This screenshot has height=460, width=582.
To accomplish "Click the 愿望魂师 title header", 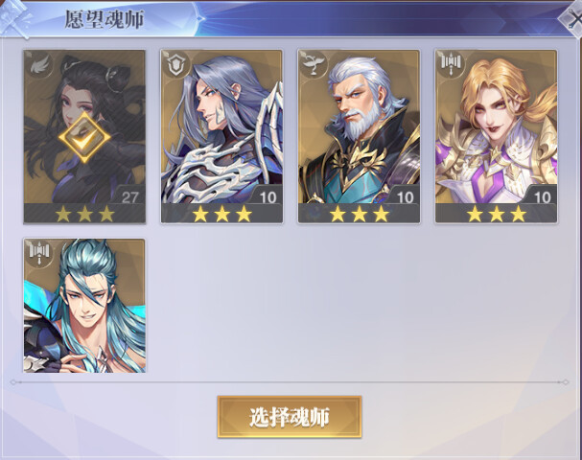I will pos(105,19).
